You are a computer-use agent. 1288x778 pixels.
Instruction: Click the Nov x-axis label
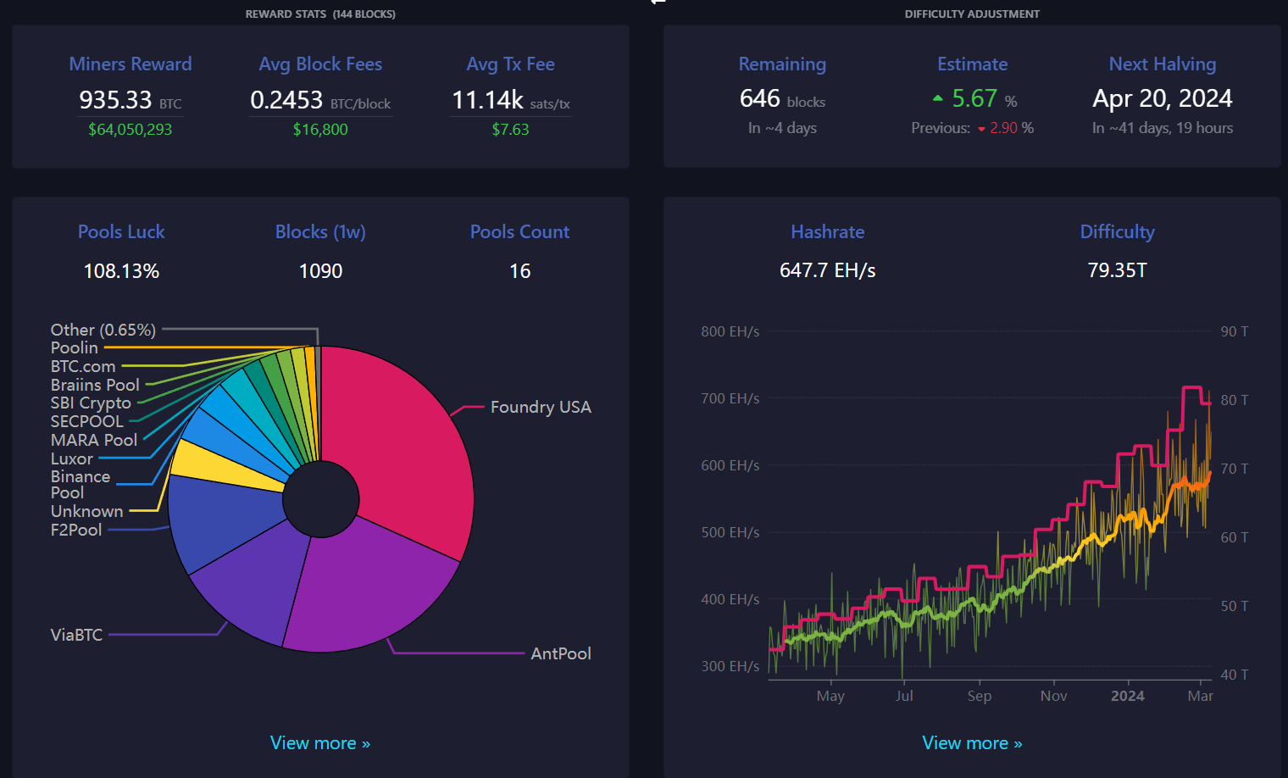coord(1053,696)
